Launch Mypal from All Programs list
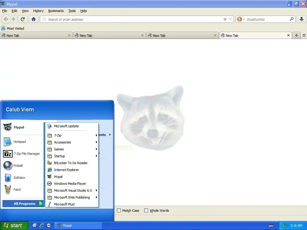Viewport: 307px width, 230px height. 72,177
